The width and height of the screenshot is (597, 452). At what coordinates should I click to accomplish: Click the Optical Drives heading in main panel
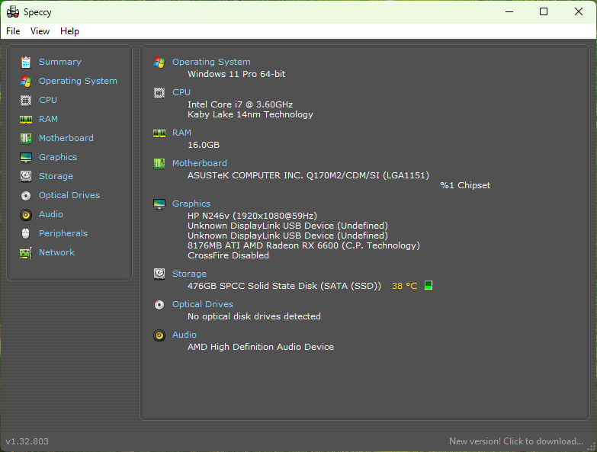click(x=203, y=304)
